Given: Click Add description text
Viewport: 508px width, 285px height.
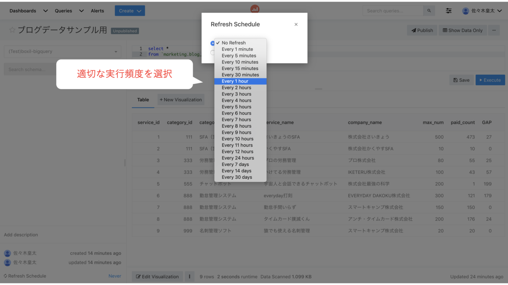Looking at the screenshot, I should [x=21, y=235].
